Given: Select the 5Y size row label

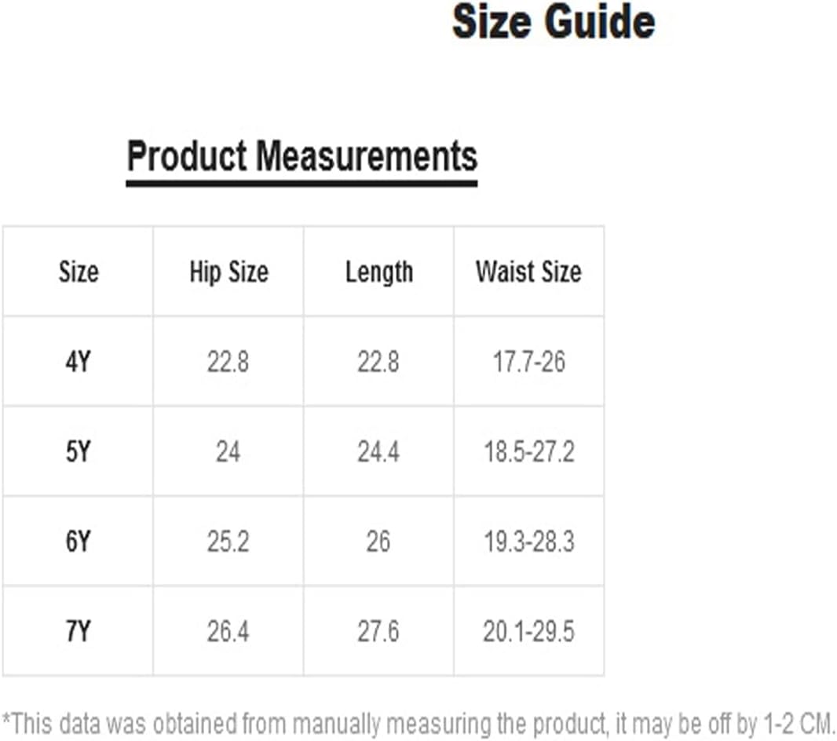Looking at the screenshot, I should (79, 452).
